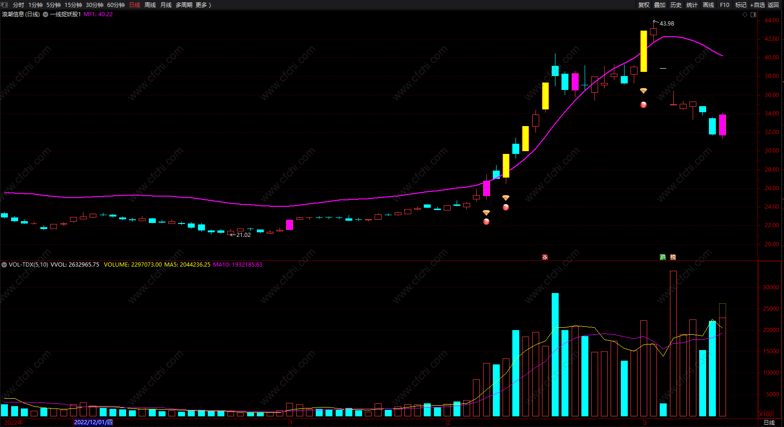Open the 统计 statistics button
This screenshot has width=784, height=427.
692,5
